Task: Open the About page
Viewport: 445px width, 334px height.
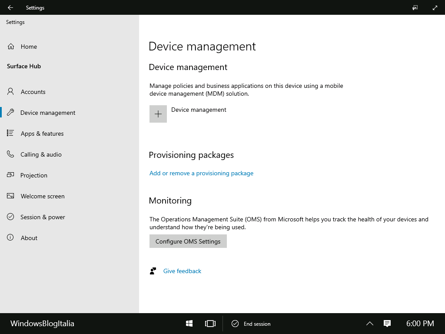Action: tap(70, 238)
